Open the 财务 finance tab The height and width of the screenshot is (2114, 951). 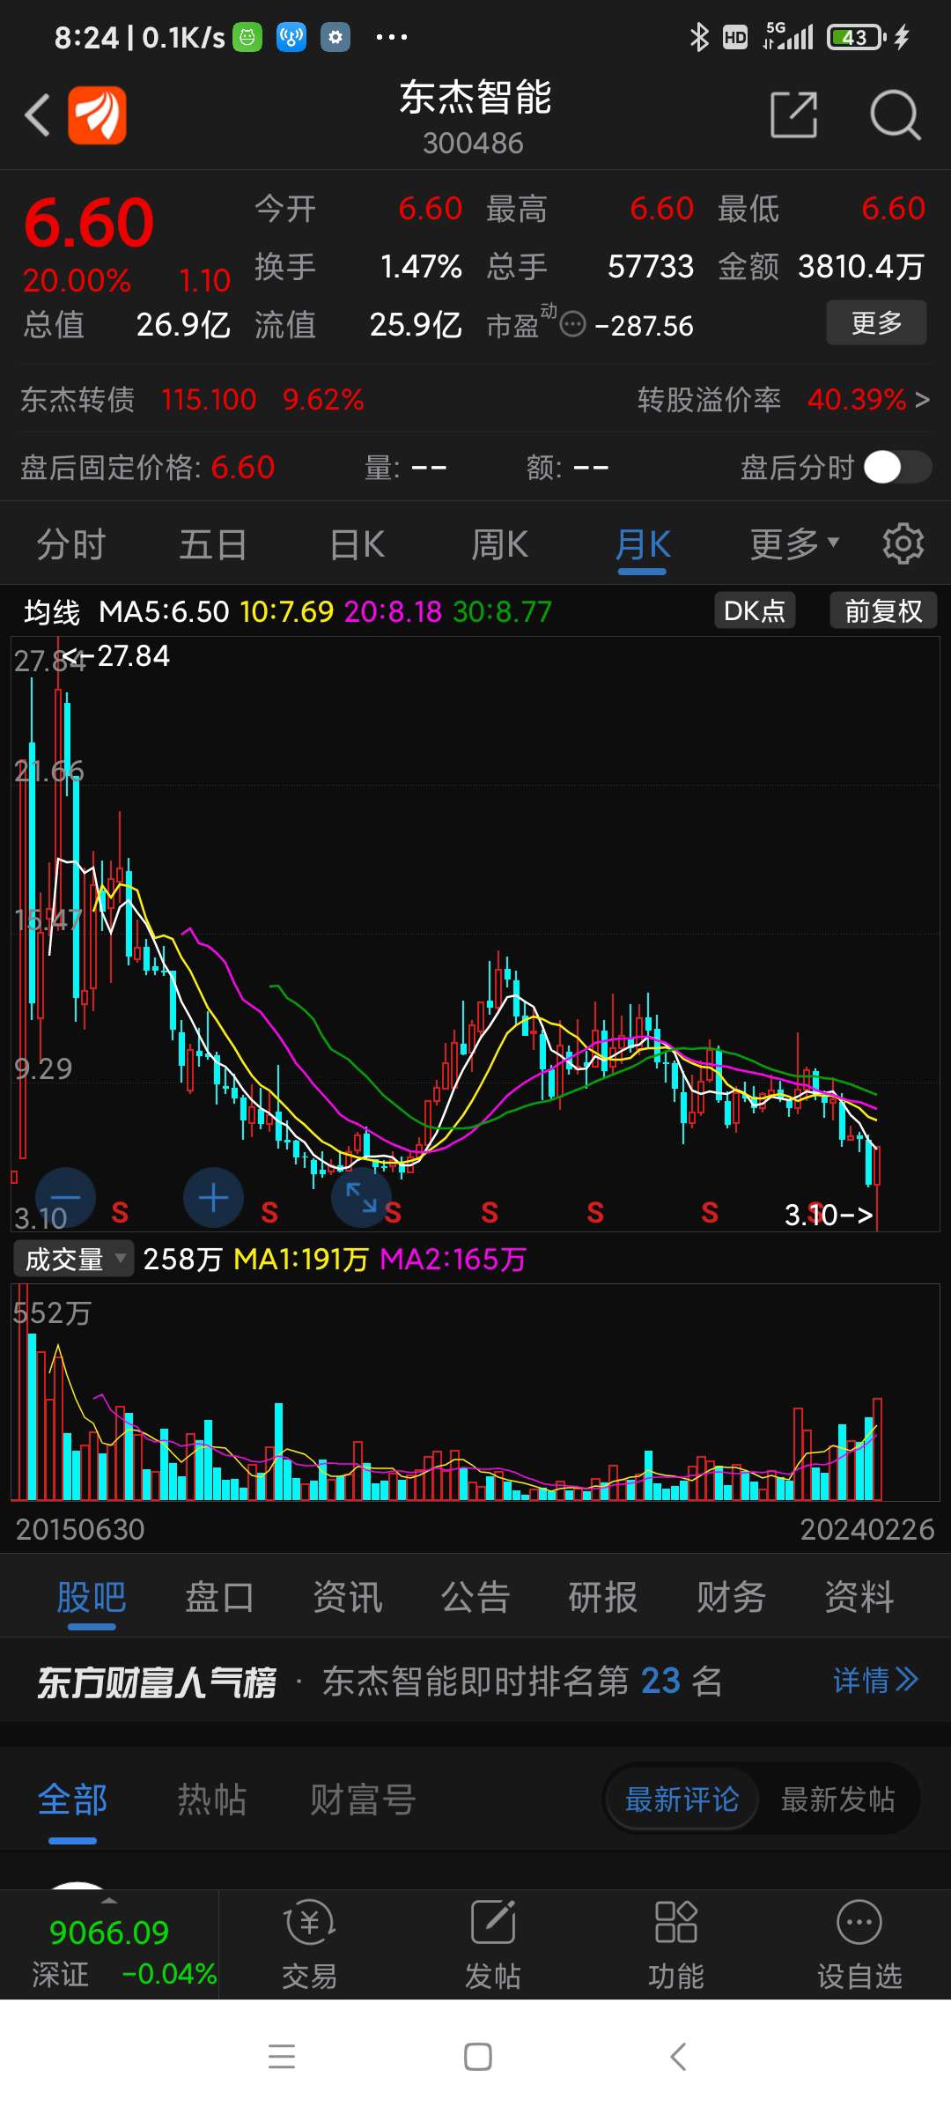732,1598
